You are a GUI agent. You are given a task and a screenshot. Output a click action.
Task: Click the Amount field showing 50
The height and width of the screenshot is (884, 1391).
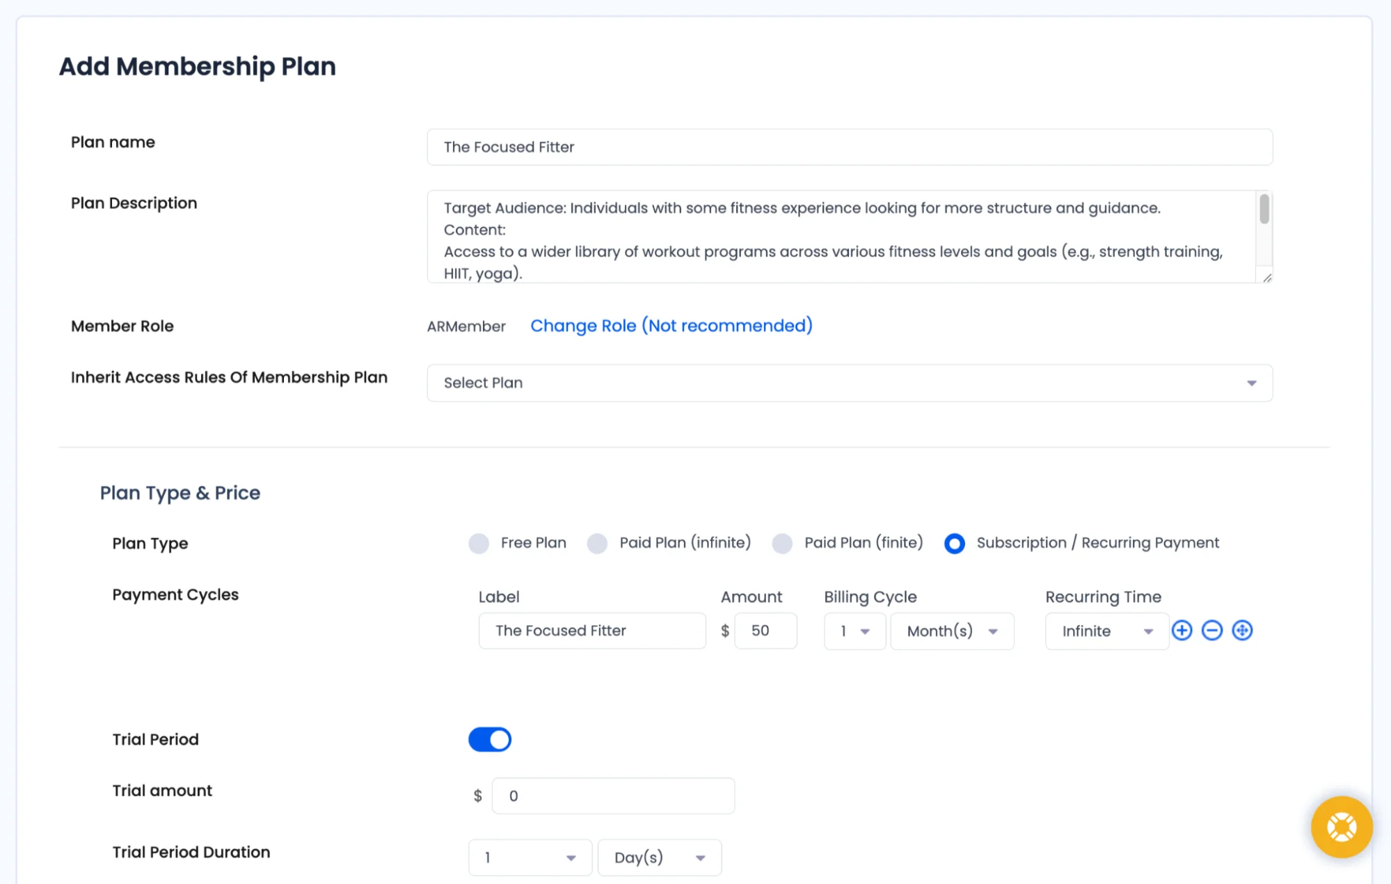(765, 631)
